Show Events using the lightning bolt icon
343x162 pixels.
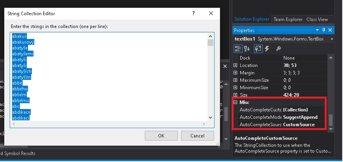267,49
